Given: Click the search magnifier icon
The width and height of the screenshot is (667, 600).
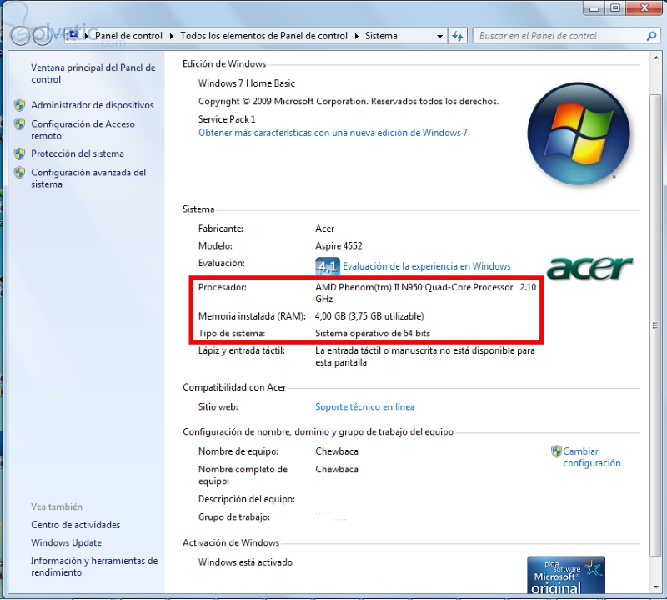Looking at the screenshot, I should tap(651, 36).
